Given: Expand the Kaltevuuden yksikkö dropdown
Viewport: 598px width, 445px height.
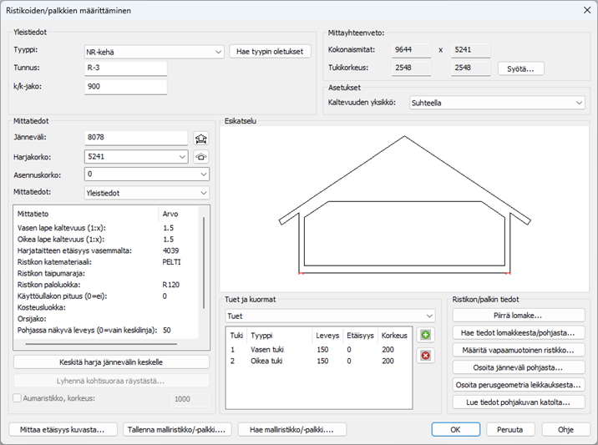Looking at the screenshot, I should point(495,103).
